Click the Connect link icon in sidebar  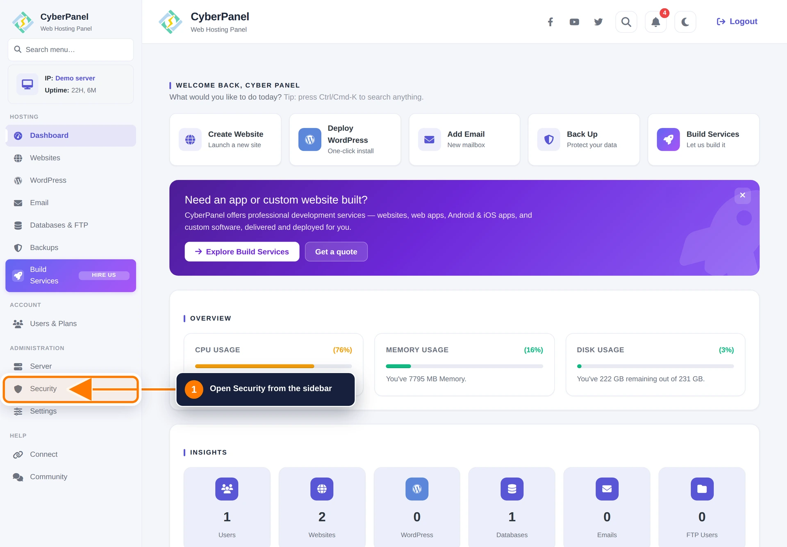click(x=18, y=455)
